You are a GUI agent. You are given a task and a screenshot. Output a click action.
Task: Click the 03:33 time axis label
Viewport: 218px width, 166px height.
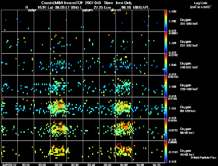(x=58, y=165)
